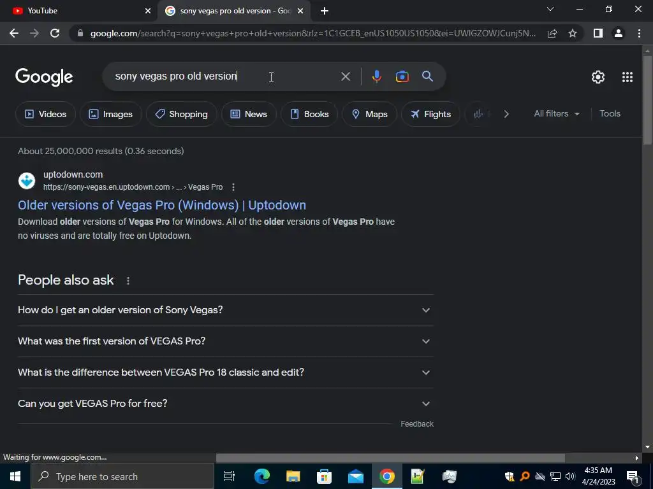Click the taskbar search box
The width and height of the screenshot is (653, 489).
point(122,476)
